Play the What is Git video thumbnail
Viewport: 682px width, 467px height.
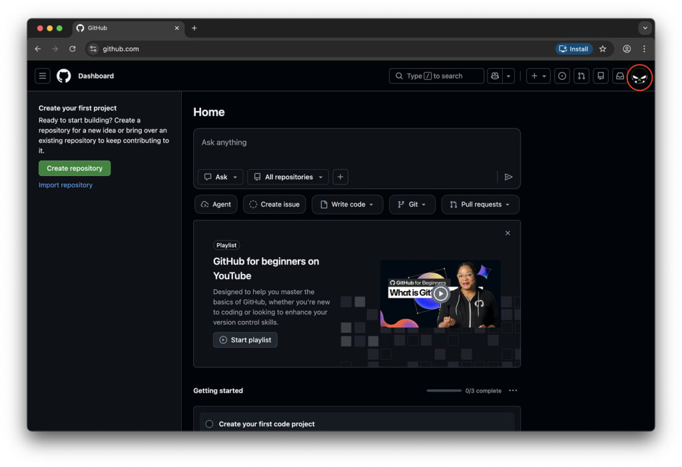tap(440, 294)
